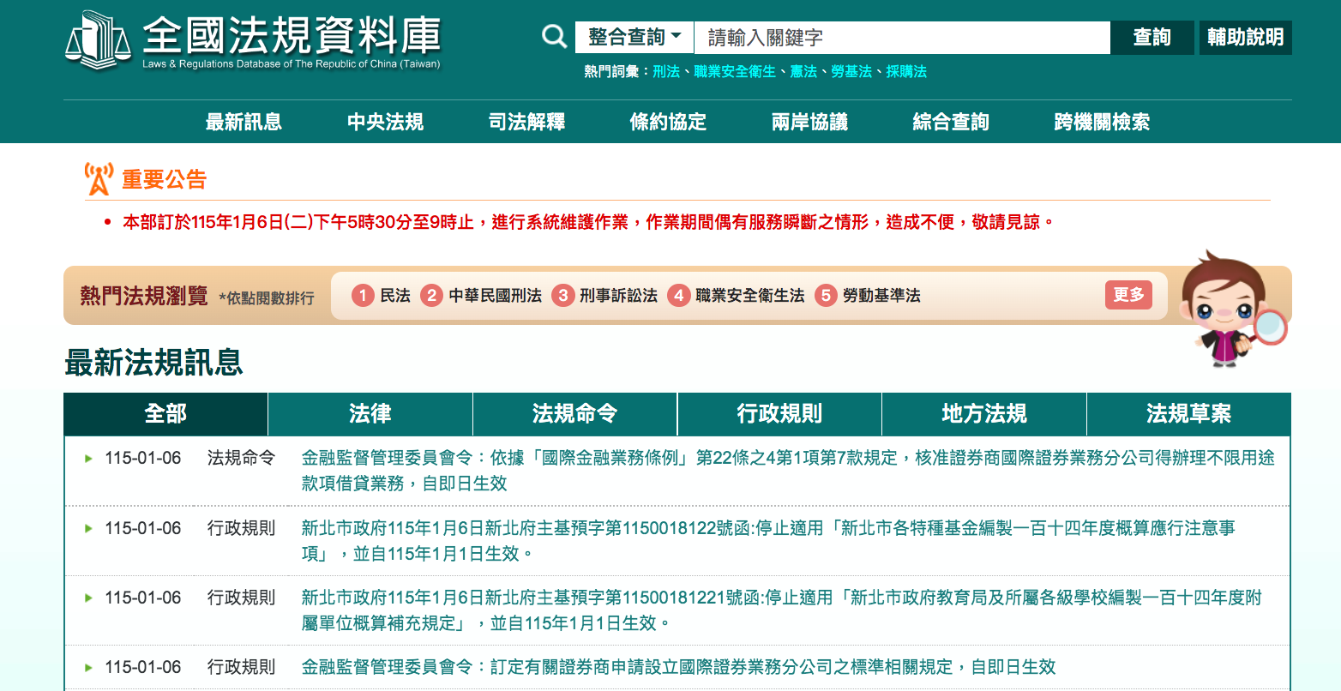Open the 整合查詢 search type dropdown

[x=634, y=38]
